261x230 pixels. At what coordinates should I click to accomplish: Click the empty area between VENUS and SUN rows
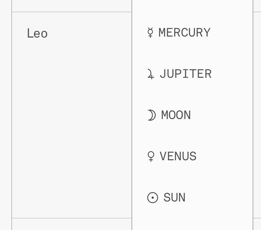point(192,177)
